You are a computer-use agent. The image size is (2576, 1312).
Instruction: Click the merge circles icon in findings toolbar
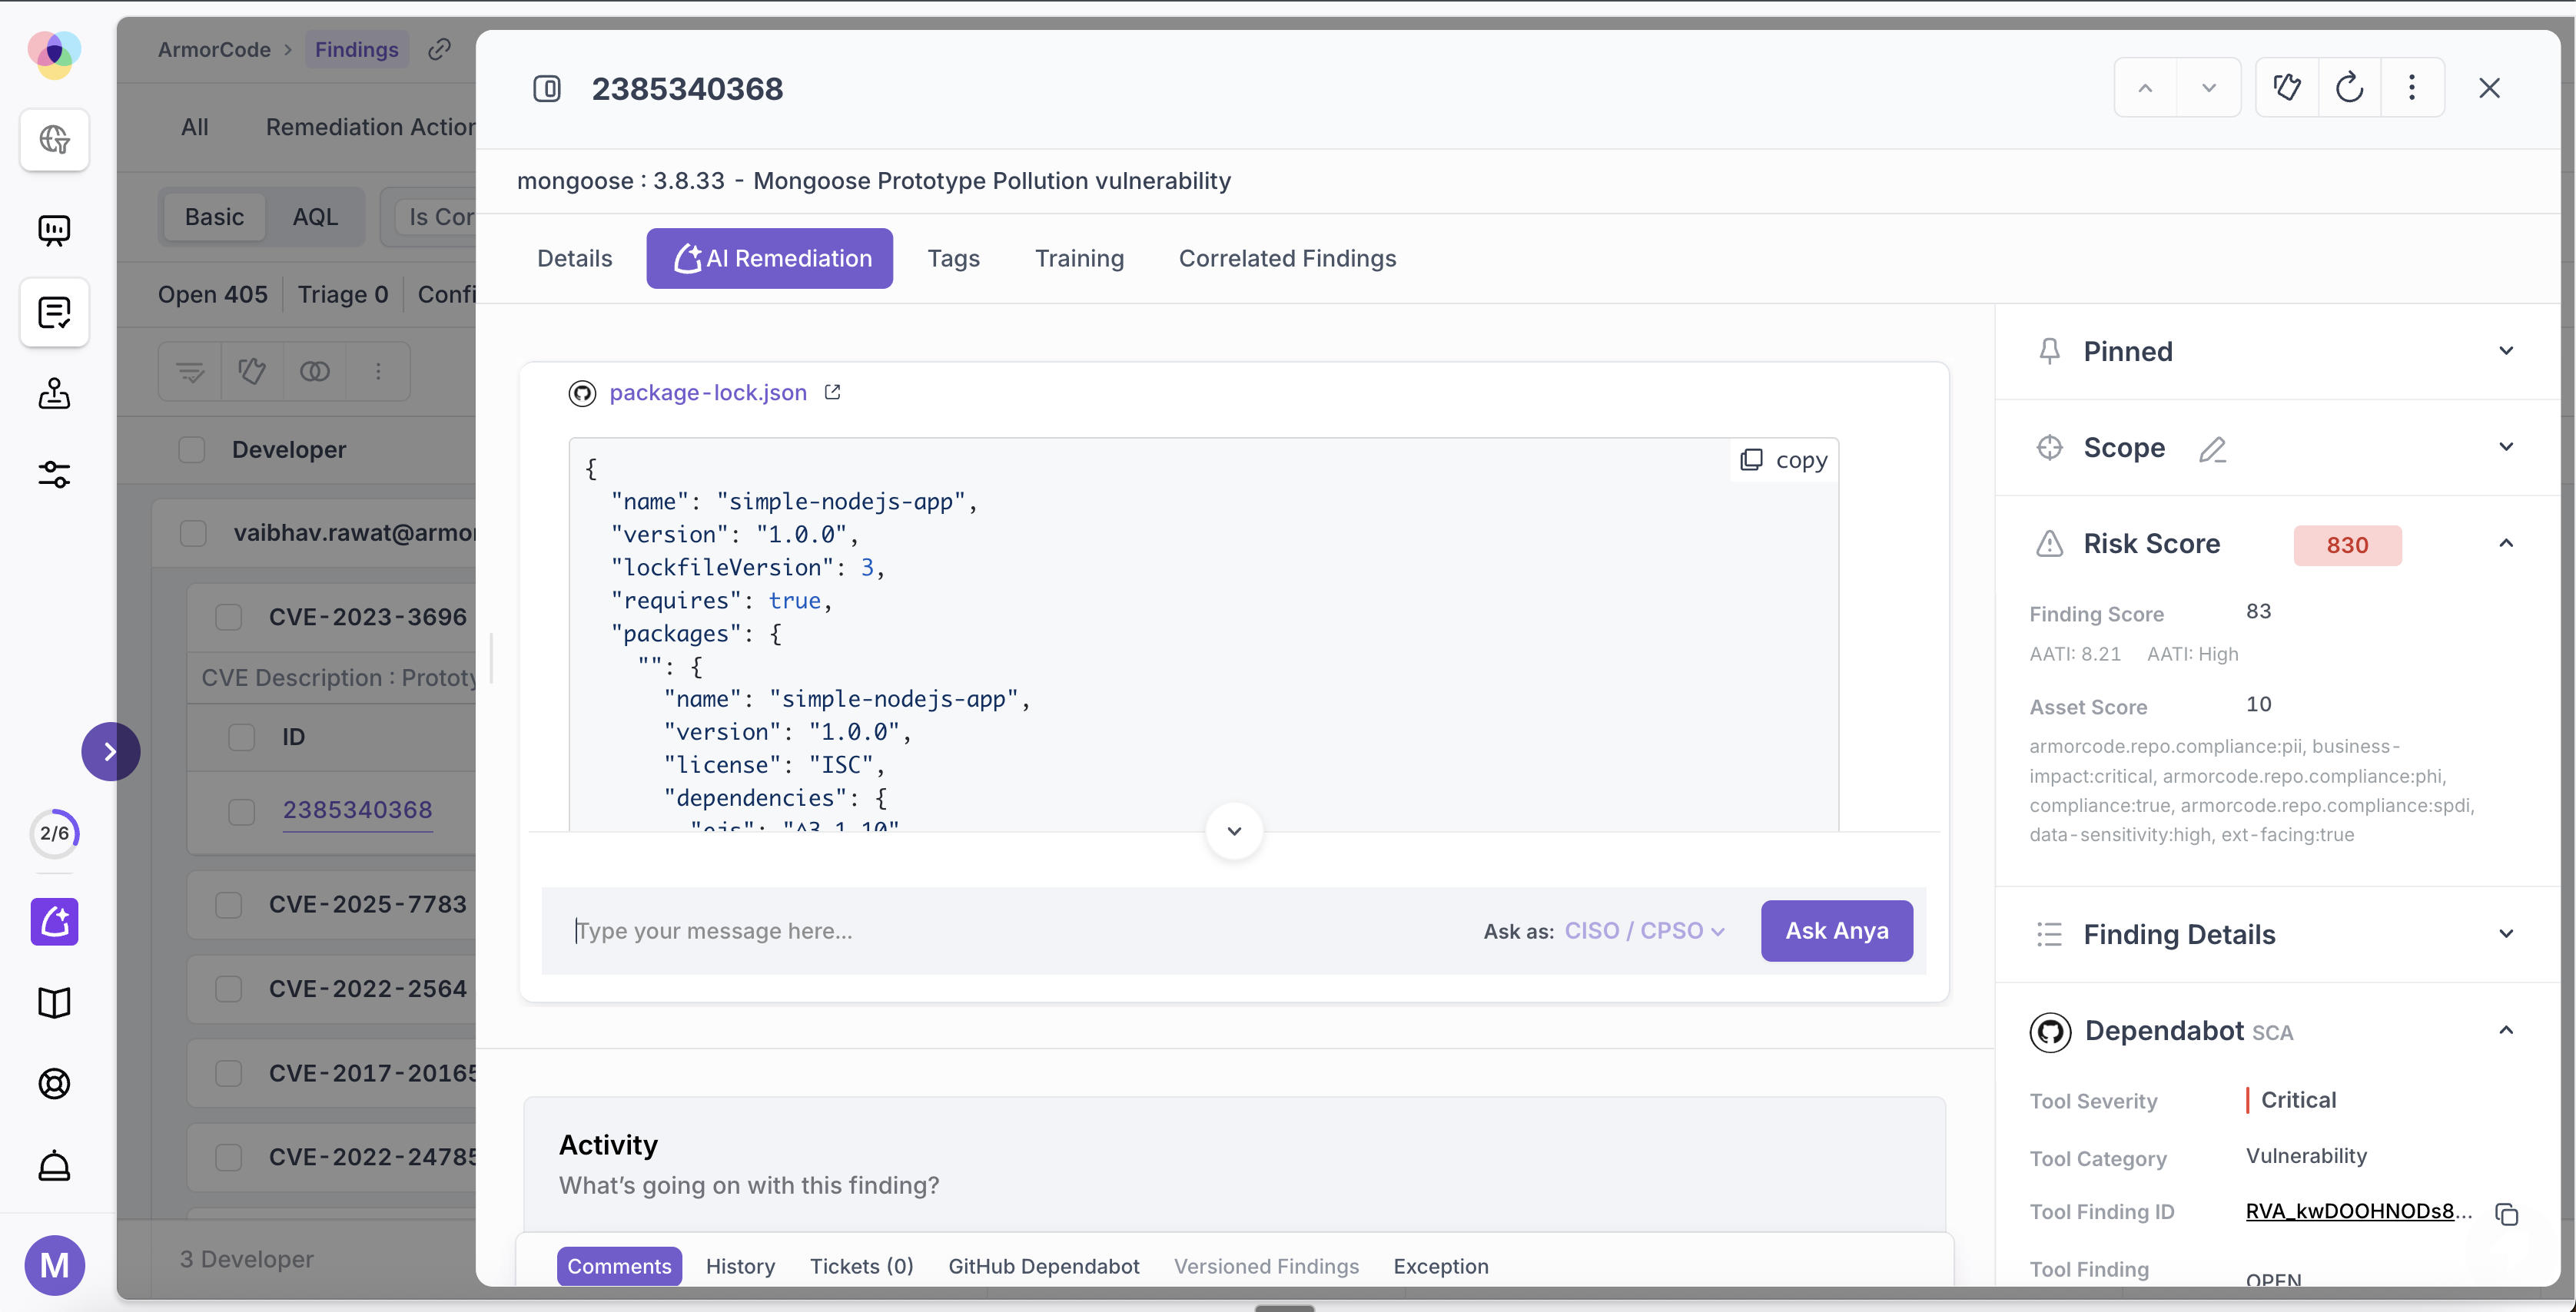coord(315,372)
